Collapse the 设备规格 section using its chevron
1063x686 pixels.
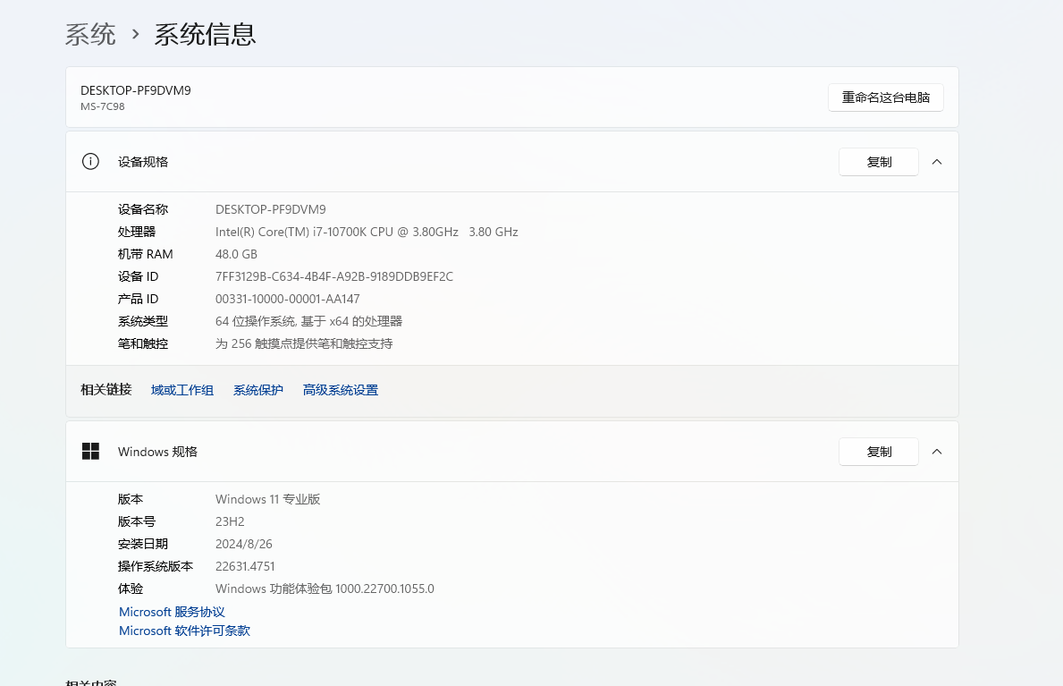click(937, 162)
